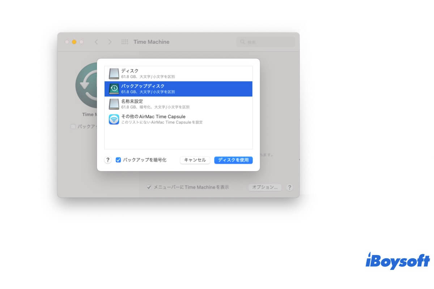Viewport: 434px width, 289px height.
Task: Click the back navigation chevron
Action: pos(96,42)
